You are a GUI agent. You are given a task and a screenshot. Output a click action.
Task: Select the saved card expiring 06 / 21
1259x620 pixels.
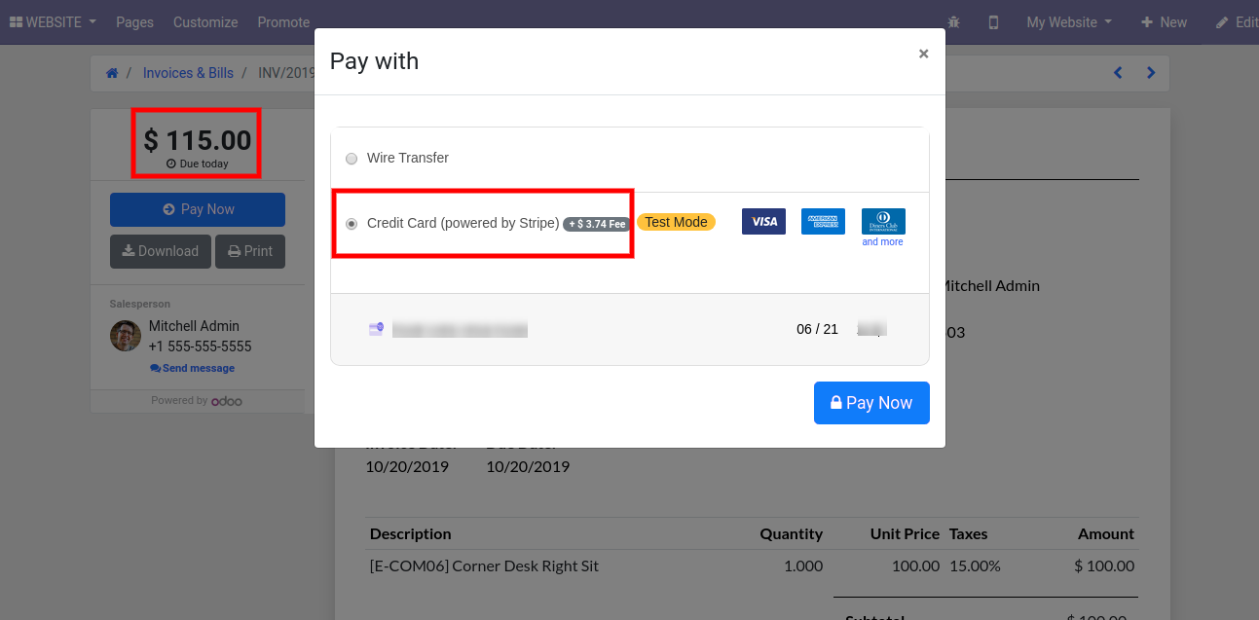point(629,329)
